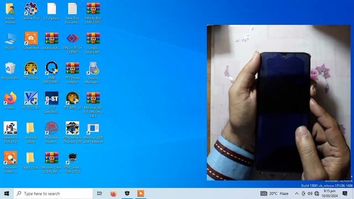354x199 pixels.
Task: Open the Oppo folder on desktop
Action: pyautogui.click(x=31, y=161)
